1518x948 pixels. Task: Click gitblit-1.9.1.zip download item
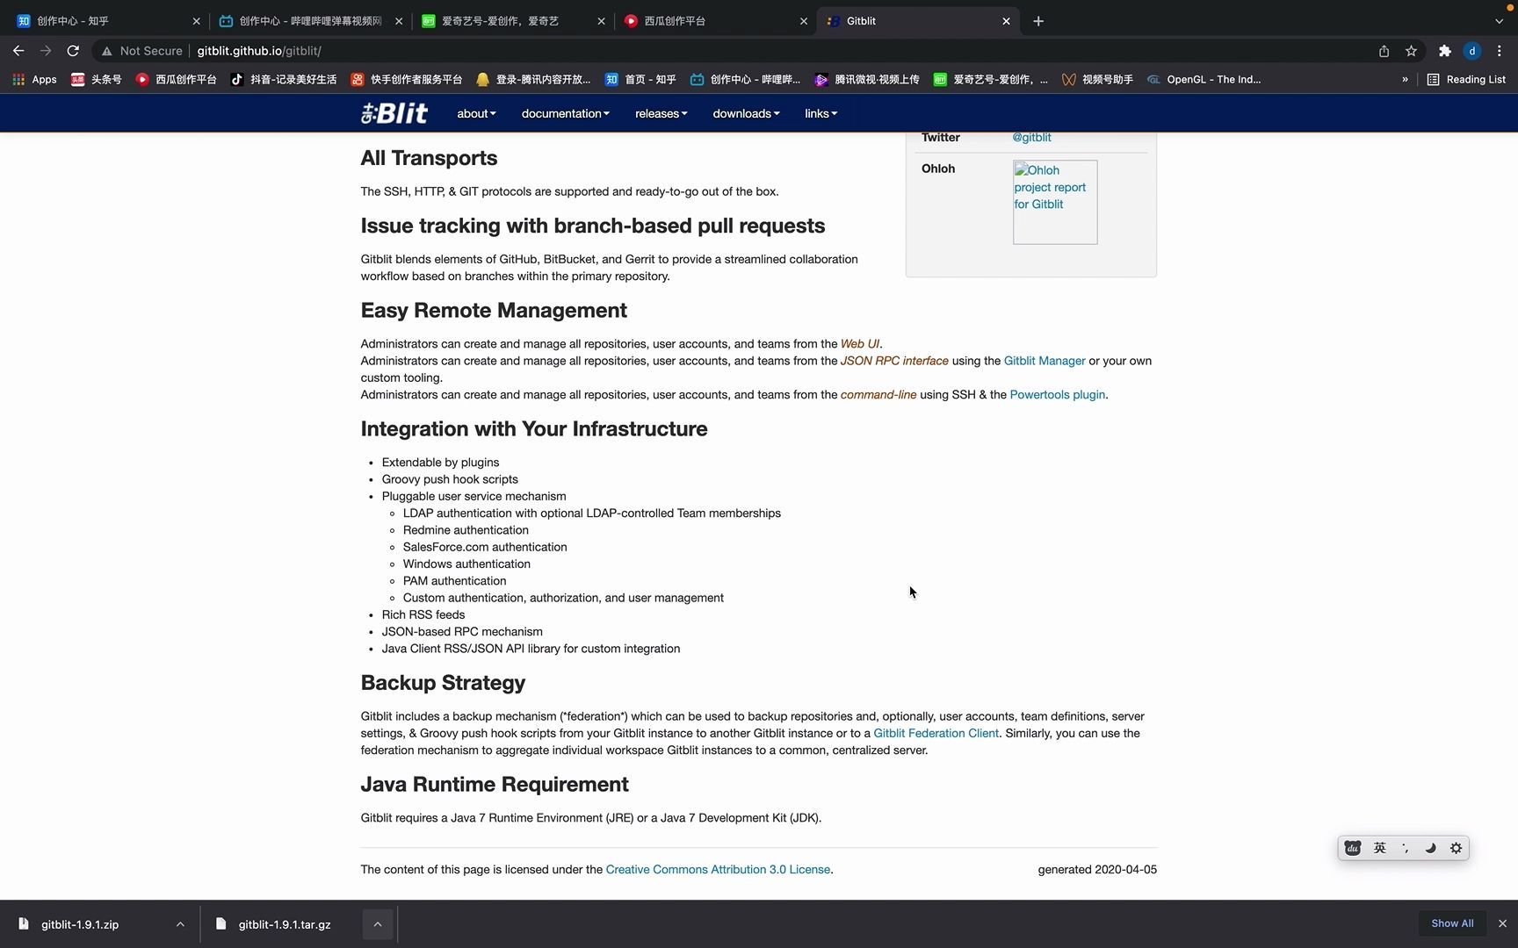[x=80, y=924]
